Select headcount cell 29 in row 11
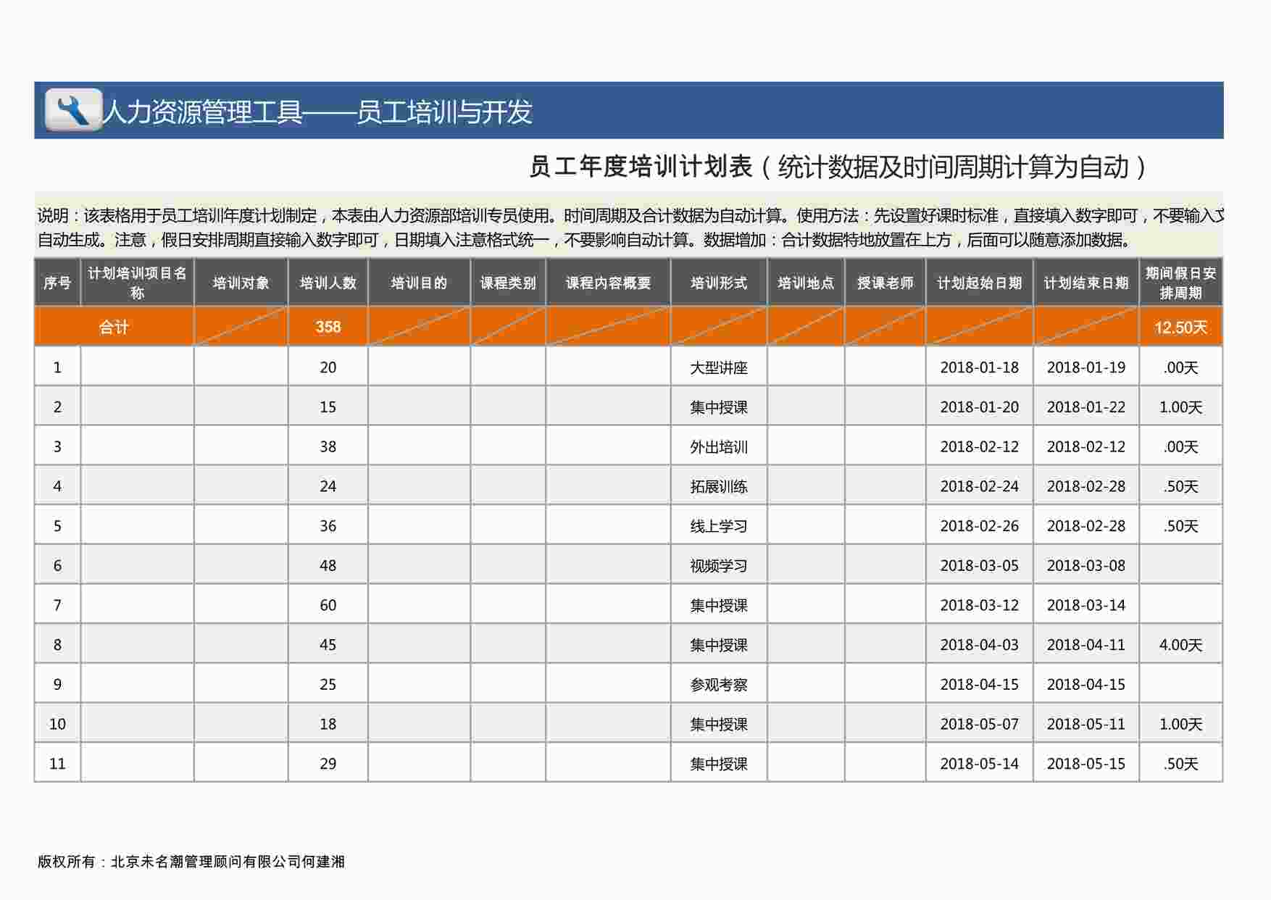This screenshot has width=1271, height=900. pyautogui.click(x=328, y=763)
